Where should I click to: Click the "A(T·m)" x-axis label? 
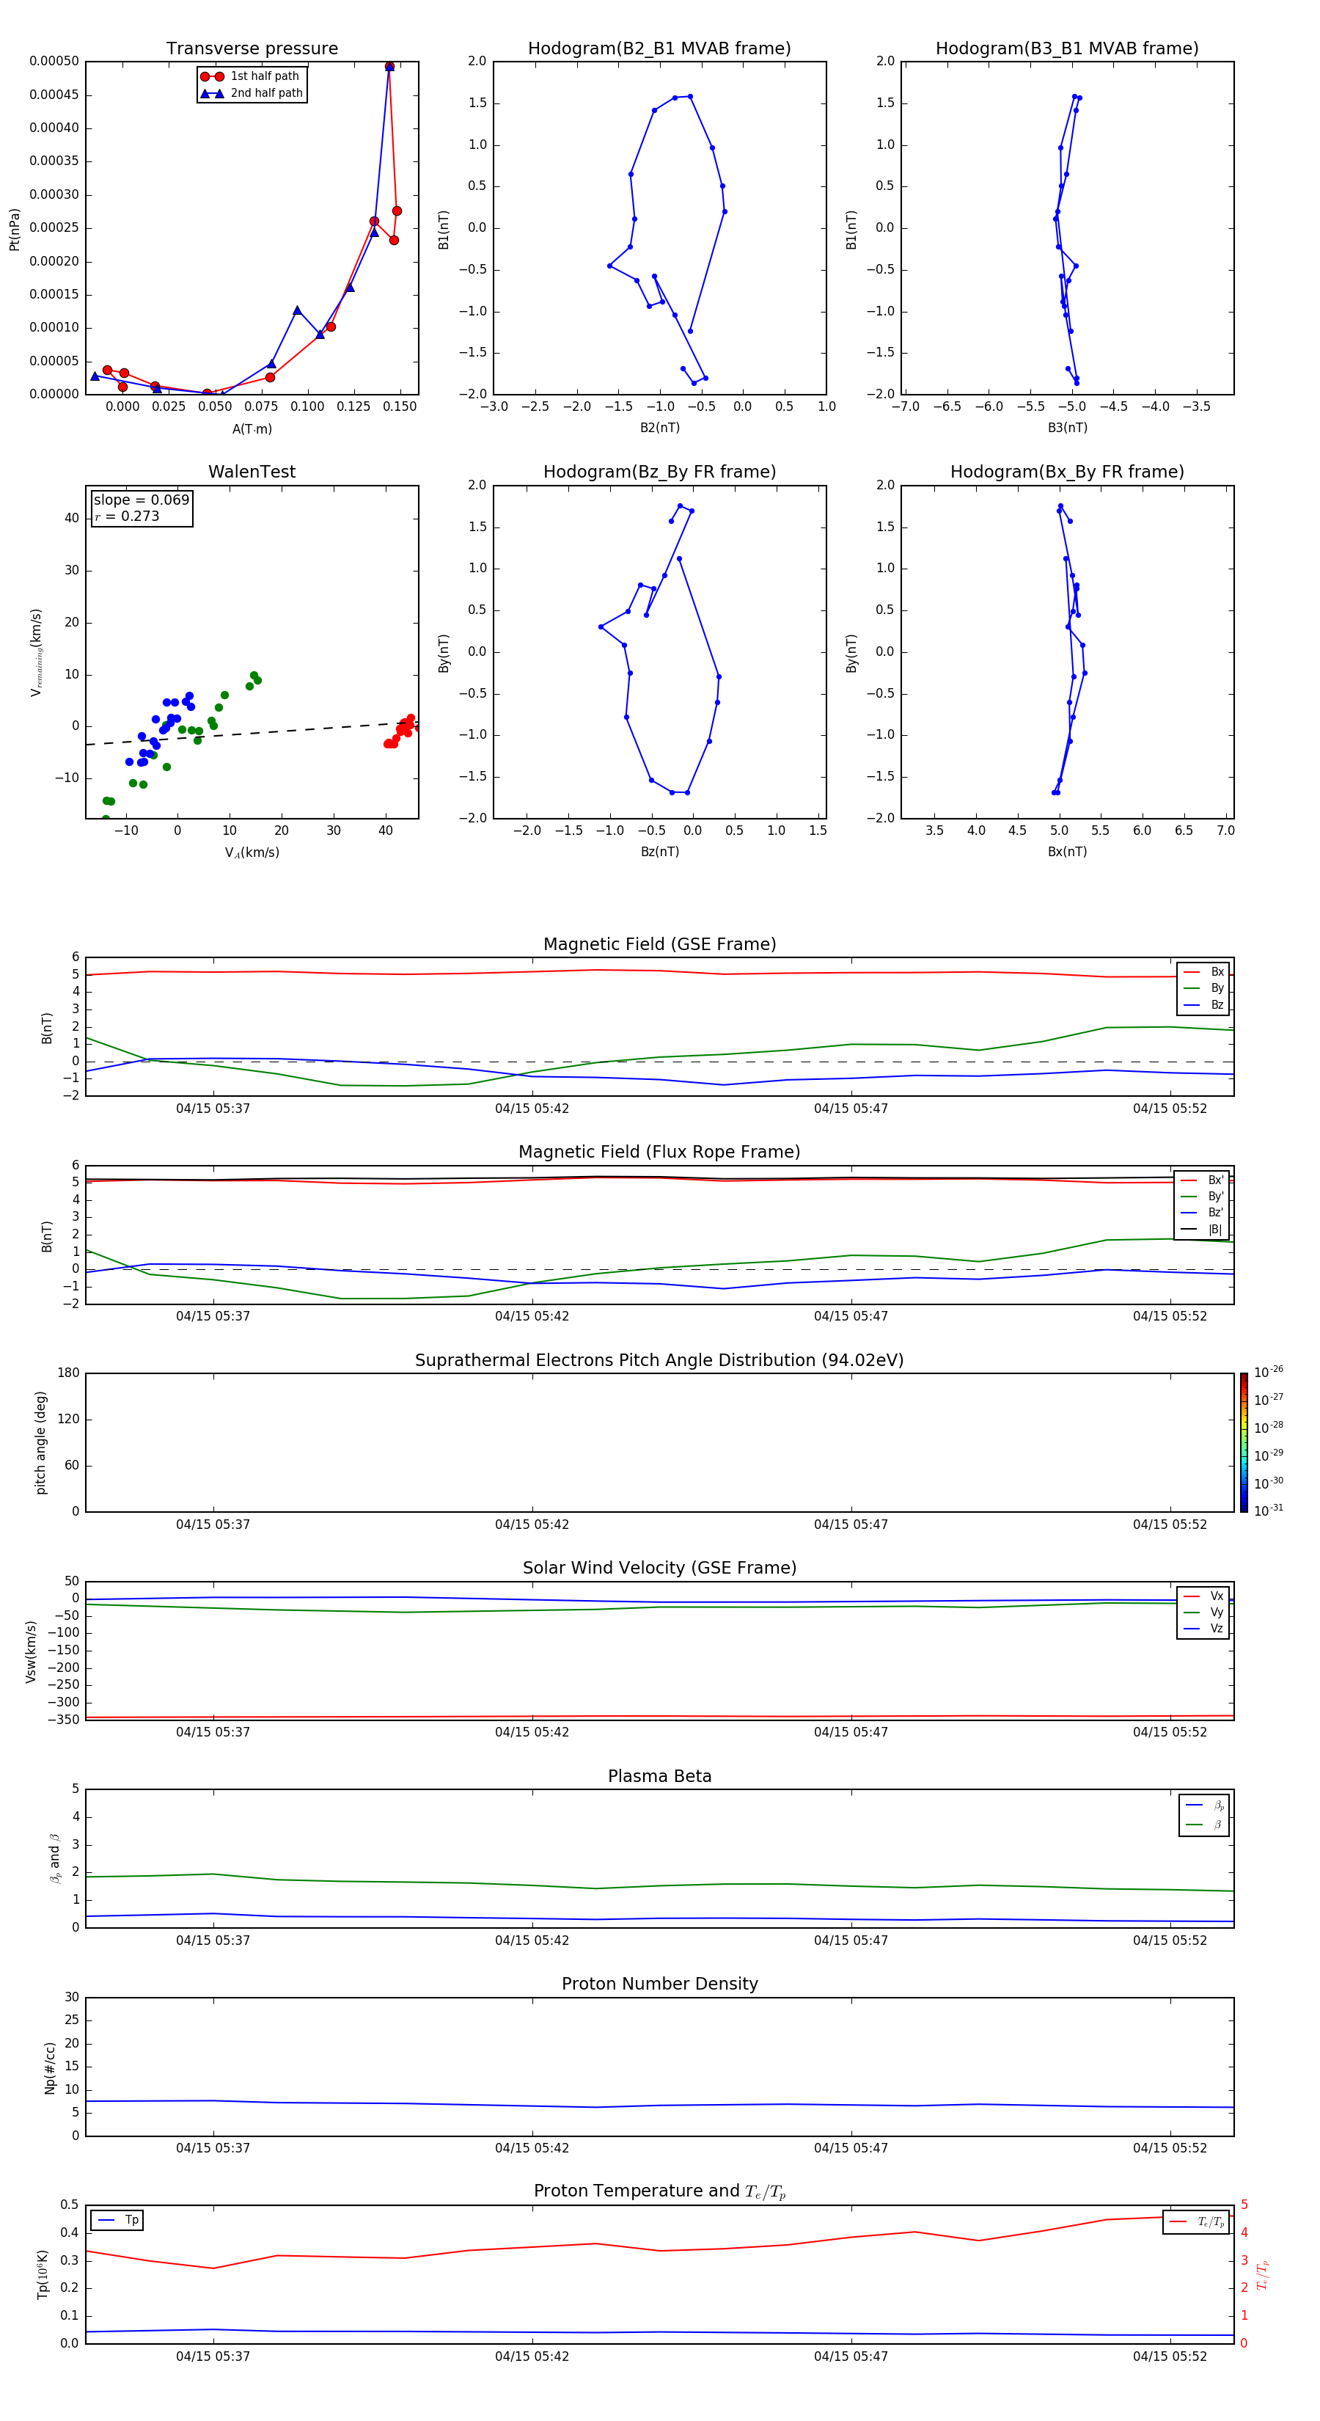tap(252, 428)
